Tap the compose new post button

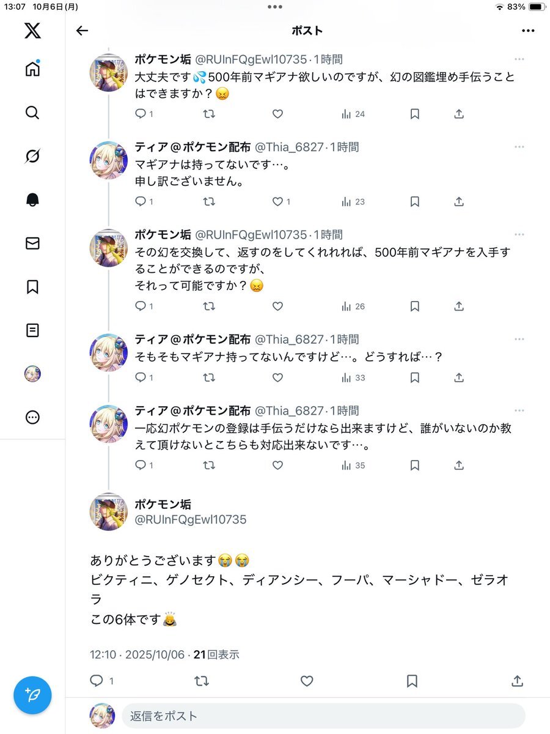[32, 695]
